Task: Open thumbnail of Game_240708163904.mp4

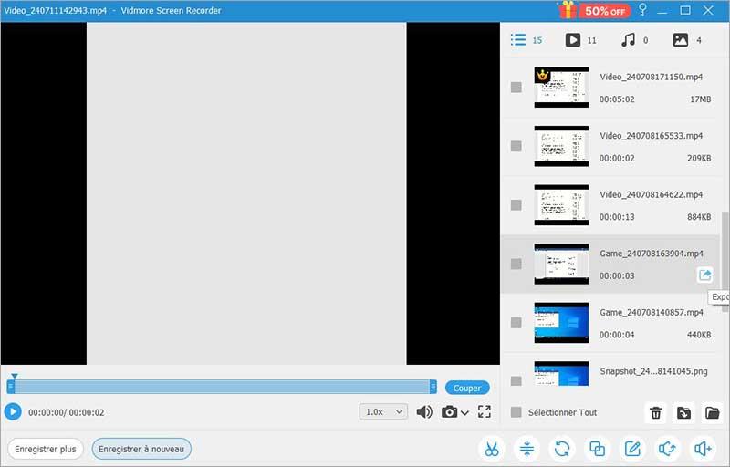Action: pos(561,264)
